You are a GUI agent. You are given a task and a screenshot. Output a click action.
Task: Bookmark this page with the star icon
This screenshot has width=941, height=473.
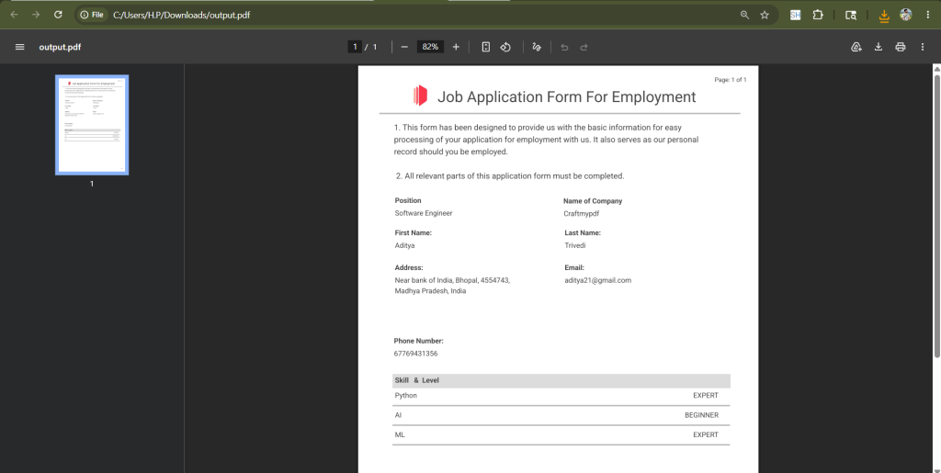765,15
